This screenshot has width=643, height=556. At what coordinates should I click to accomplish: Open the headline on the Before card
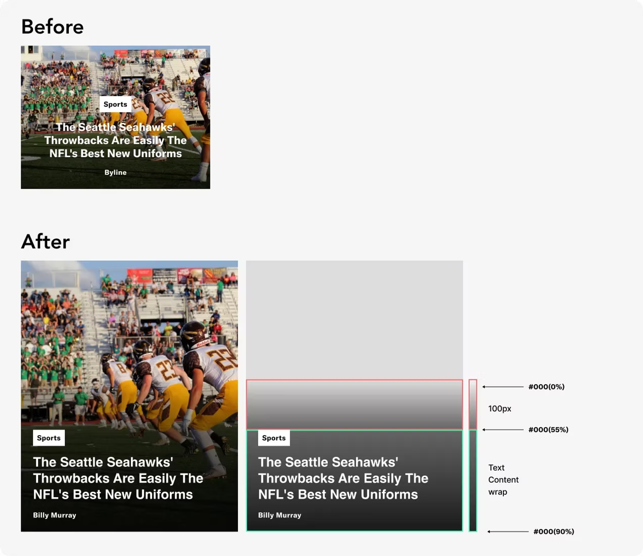coord(115,140)
